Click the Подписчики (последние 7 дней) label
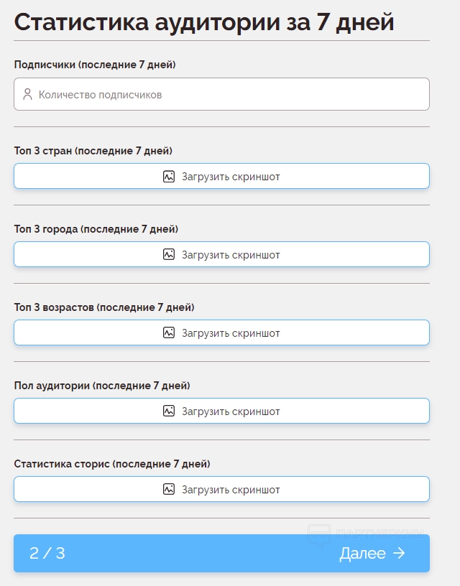 pyautogui.click(x=95, y=65)
